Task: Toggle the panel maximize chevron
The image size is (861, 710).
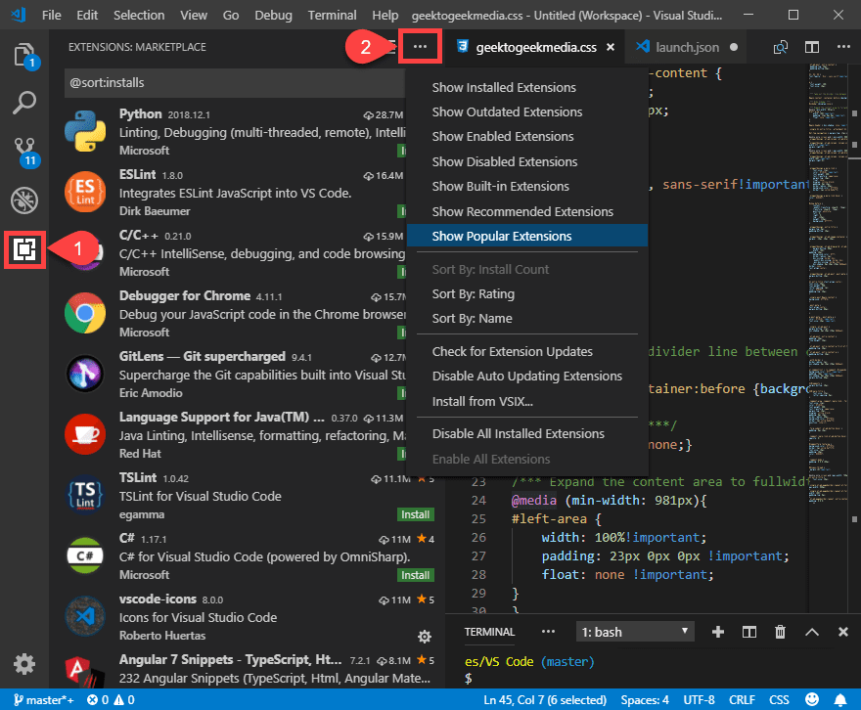Action: click(x=812, y=631)
